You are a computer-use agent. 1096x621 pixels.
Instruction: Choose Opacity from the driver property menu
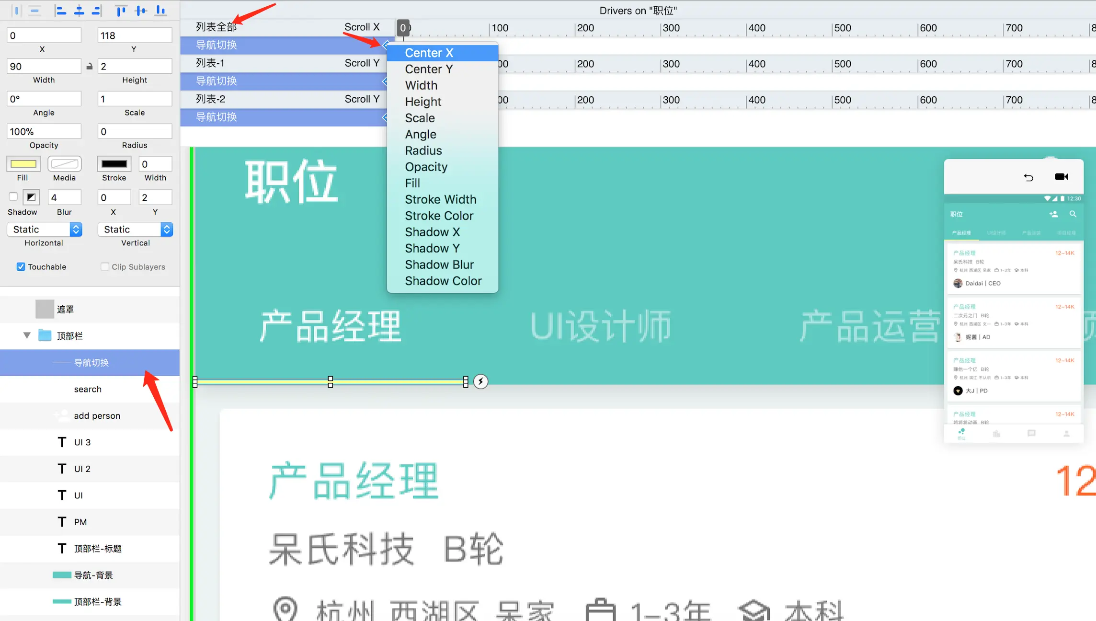coord(426,167)
